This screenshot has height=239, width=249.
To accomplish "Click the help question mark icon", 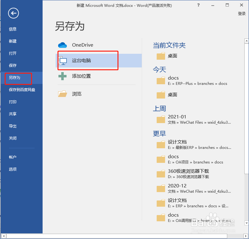I will point(198,5).
